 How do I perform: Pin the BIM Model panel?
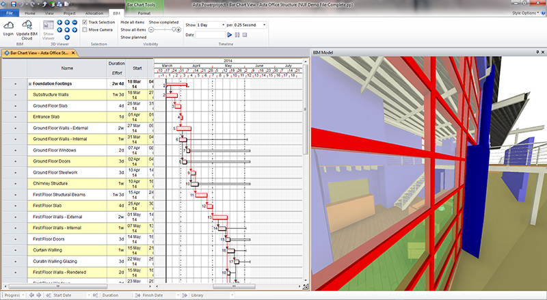click(x=537, y=53)
